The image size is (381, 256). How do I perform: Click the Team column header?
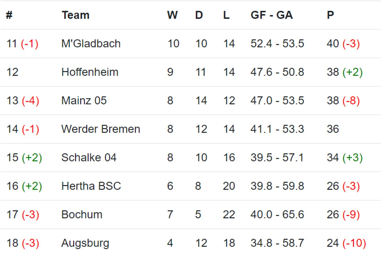pyautogui.click(x=75, y=15)
